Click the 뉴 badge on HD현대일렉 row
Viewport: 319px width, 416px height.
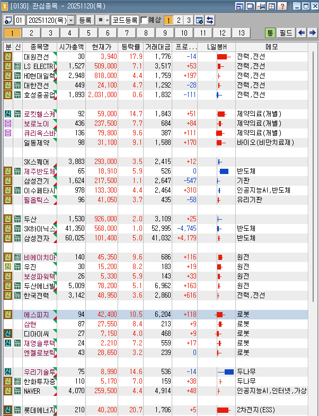point(17,75)
